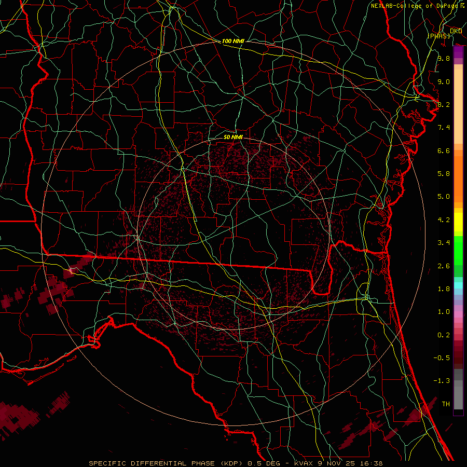Click the 9.8 value on the legend

coord(443,59)
